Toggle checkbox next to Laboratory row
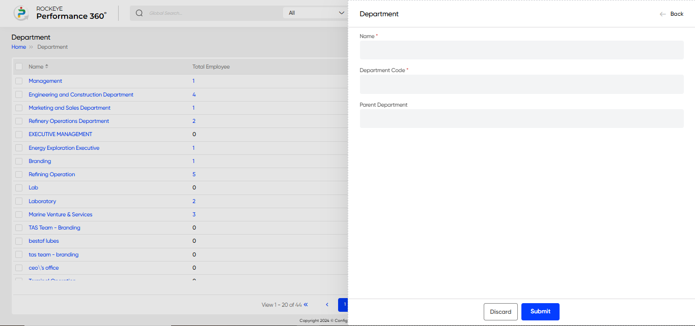 point(19,202)
